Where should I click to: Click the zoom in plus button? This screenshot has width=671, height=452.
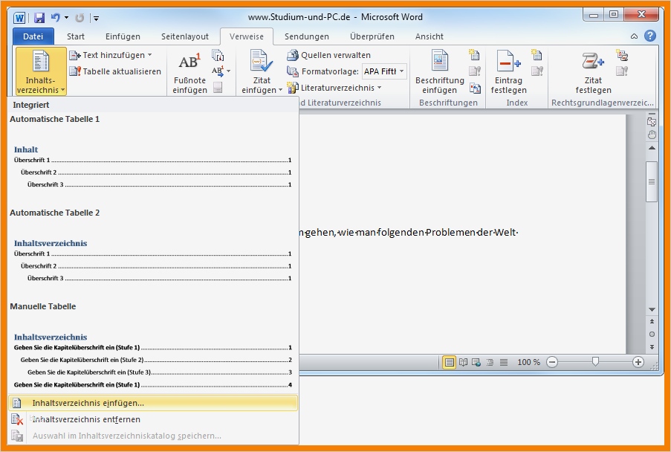pos(638,362)
